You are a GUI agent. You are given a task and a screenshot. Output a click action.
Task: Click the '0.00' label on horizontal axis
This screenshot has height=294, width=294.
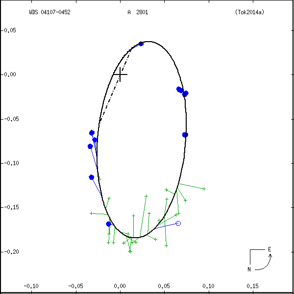(x=120, y=286)
